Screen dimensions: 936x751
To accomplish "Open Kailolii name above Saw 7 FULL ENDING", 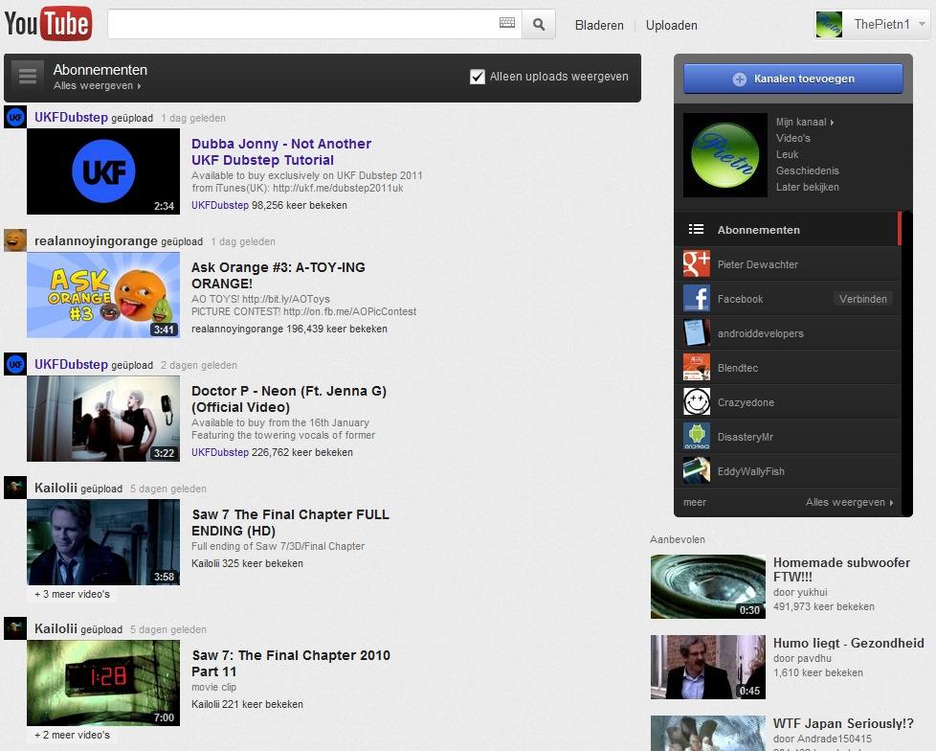I will [x=56, y=488].
